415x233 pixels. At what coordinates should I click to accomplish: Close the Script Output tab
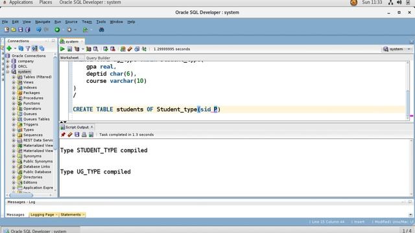[92, 127]
